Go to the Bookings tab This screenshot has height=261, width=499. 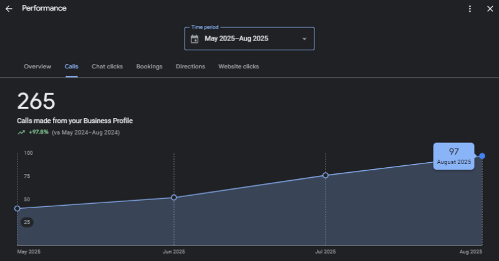(149, 66)
